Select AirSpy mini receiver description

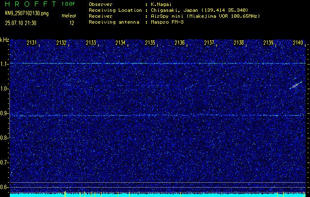206,16
